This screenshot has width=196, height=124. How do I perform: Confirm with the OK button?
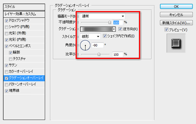(x=176, y=7)
